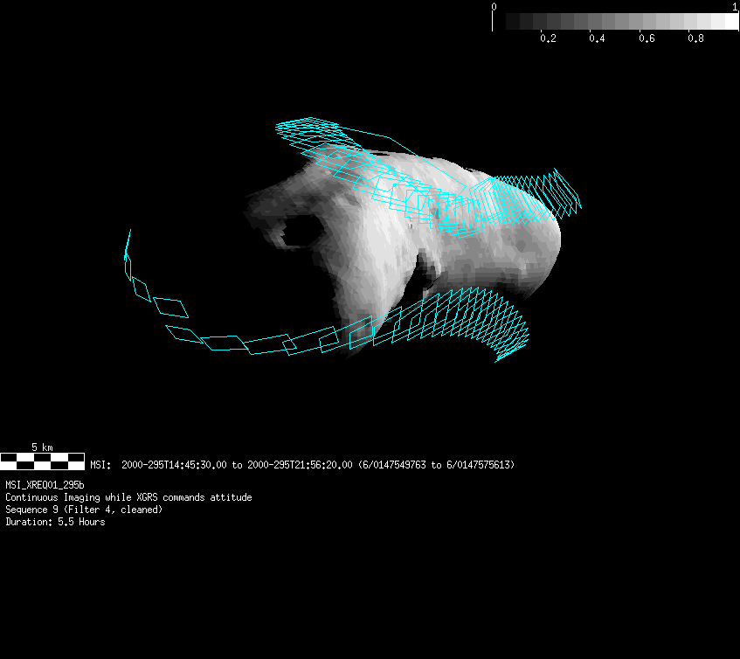Select the 0.6 colorbar tick label
The height and width of the screenshot is (659, 740).
pyautogui.click(x=647, y=39)
